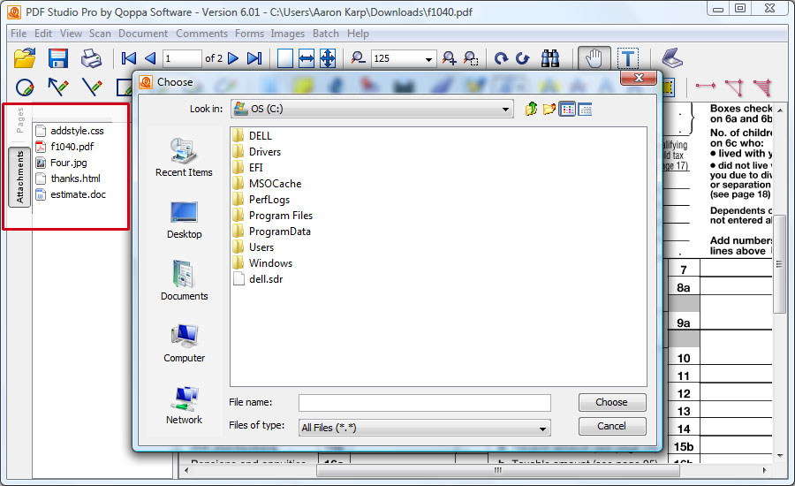The image size is (795, 486).
Task: Select the Windows folder
Action: click(x=263, y=263)
